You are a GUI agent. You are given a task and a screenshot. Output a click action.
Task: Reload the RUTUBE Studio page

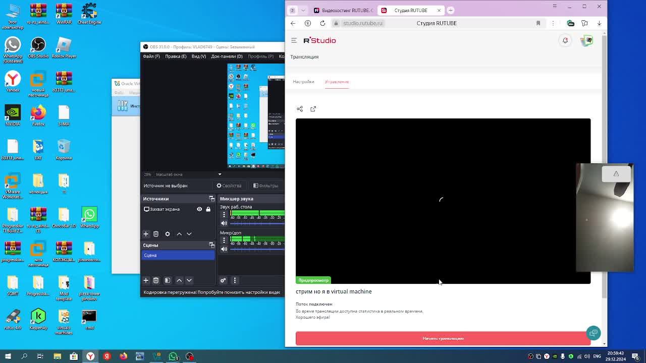pyautogui.click(x=322, y=23)
